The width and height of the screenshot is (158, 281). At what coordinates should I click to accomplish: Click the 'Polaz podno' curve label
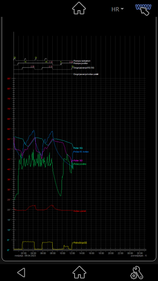tap(80, 164)
